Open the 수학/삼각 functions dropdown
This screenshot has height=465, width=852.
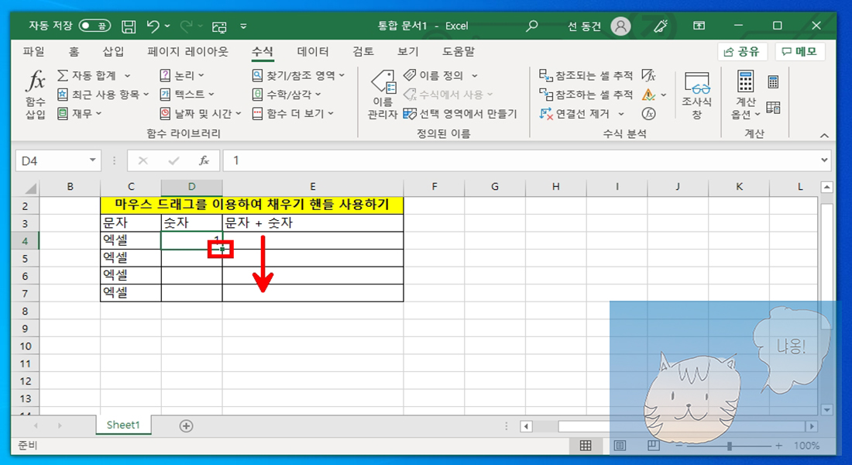(287, 95)
